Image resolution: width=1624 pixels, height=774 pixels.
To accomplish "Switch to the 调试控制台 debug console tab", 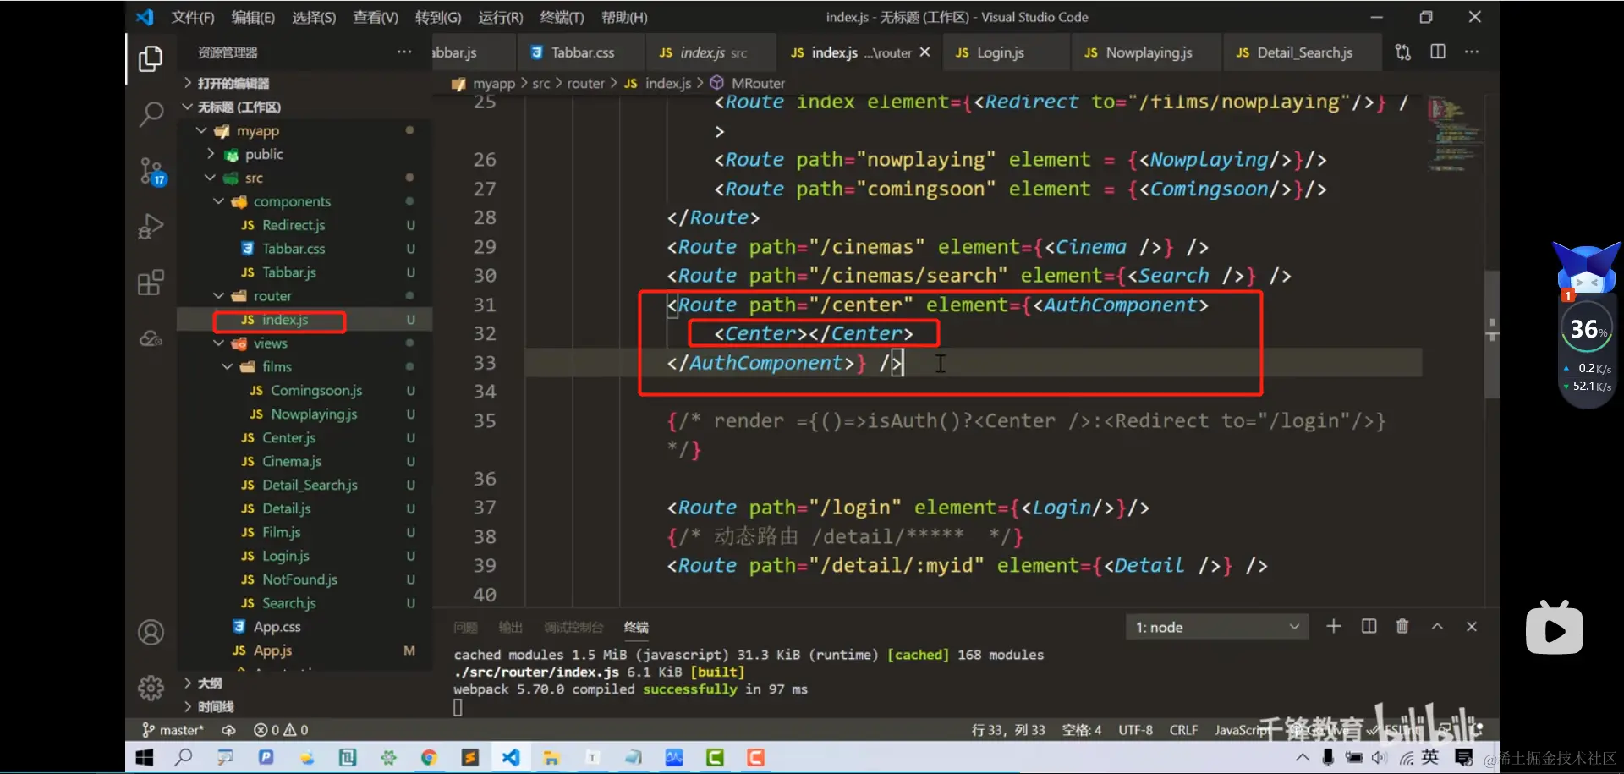I will 573,627.
